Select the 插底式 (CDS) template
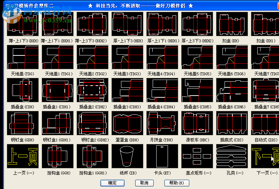Image resolution: width=279 pixels, height=189 pixels. click(x=232, y=123)
